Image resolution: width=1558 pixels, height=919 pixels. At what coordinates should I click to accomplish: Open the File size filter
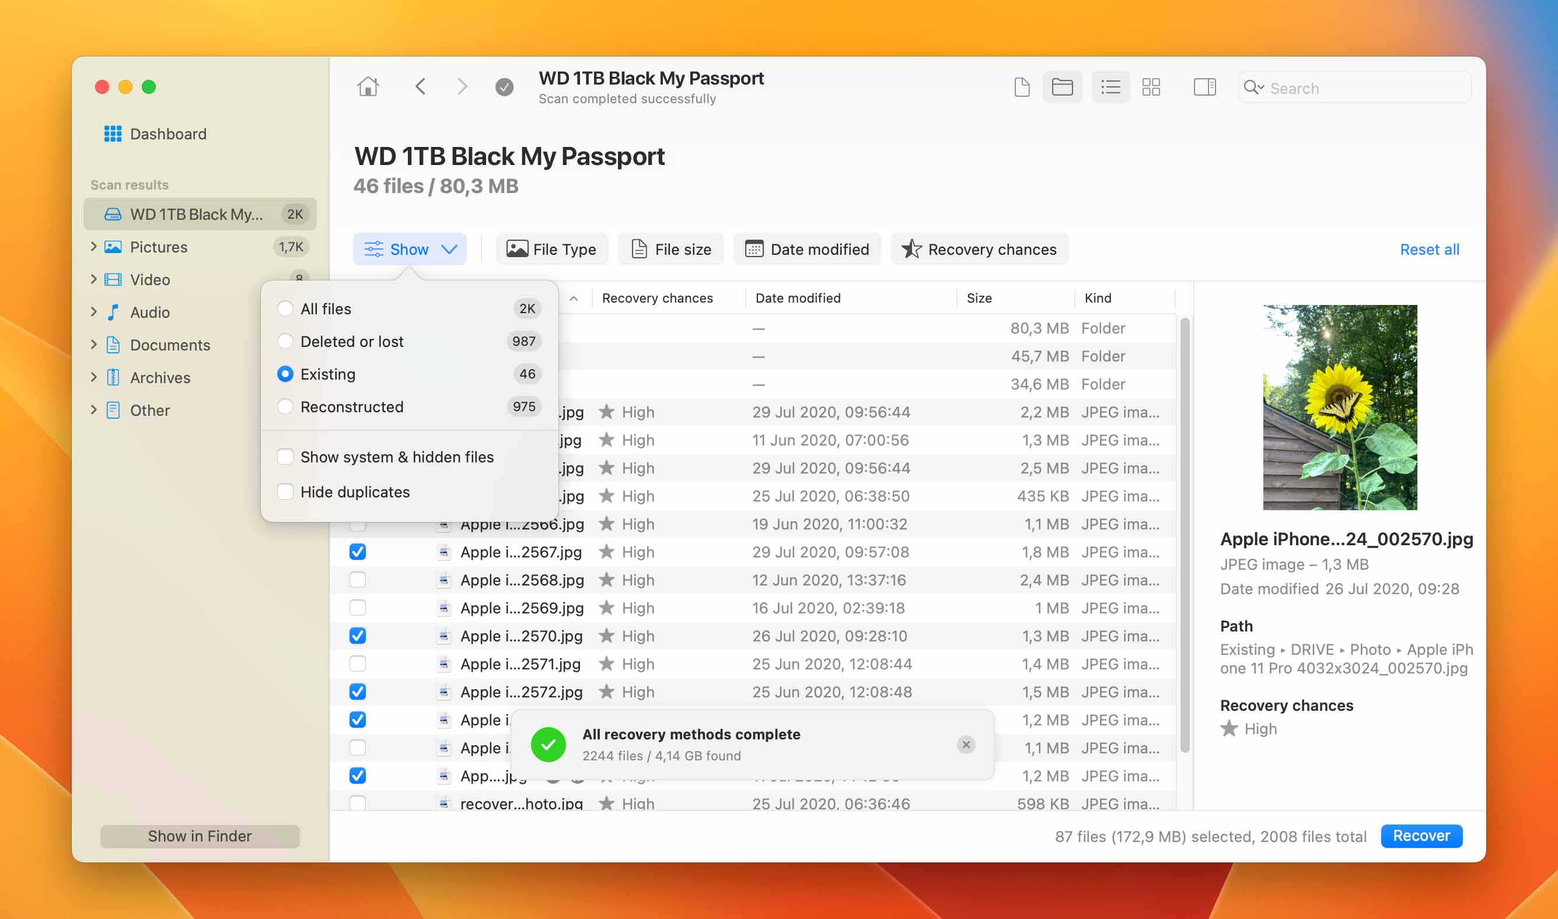671,249
